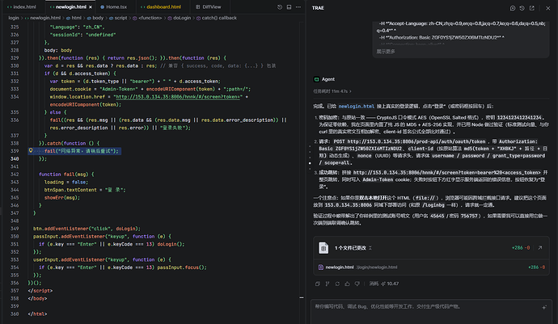558x324 pixels.
Task: Open the editor history icon in the tab bar
Action: coord(280,7)
